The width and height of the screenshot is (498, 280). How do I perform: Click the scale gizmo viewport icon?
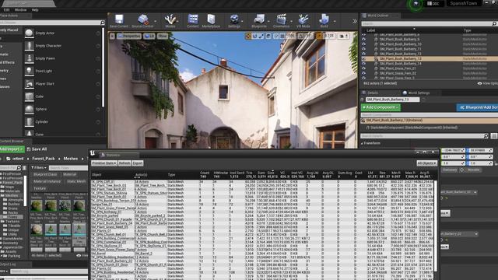[261, 37]
